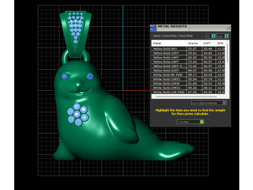
Task: Click the seal's flower gem cluster
Action: pyautogui.click(x=78, y=115)
